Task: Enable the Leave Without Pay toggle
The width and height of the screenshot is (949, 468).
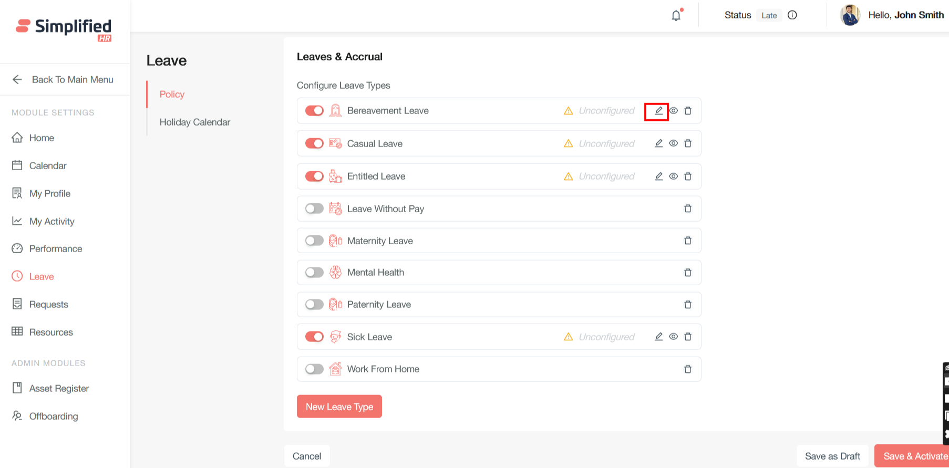Action: coord(314,209)
